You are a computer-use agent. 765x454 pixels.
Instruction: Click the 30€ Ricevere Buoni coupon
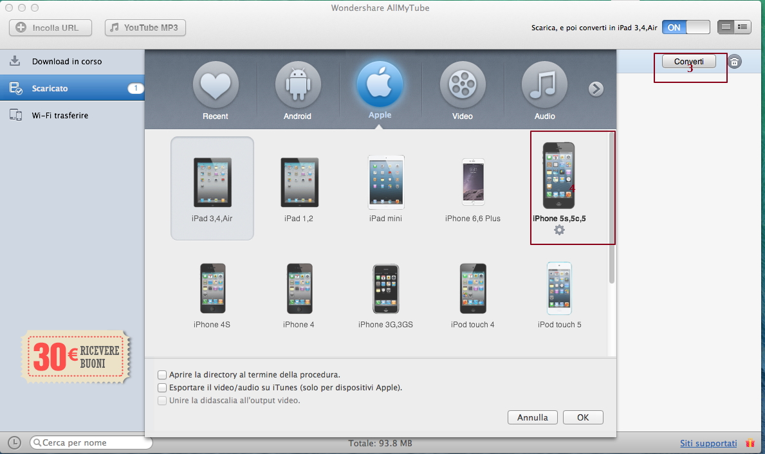(x=76, y=356)
